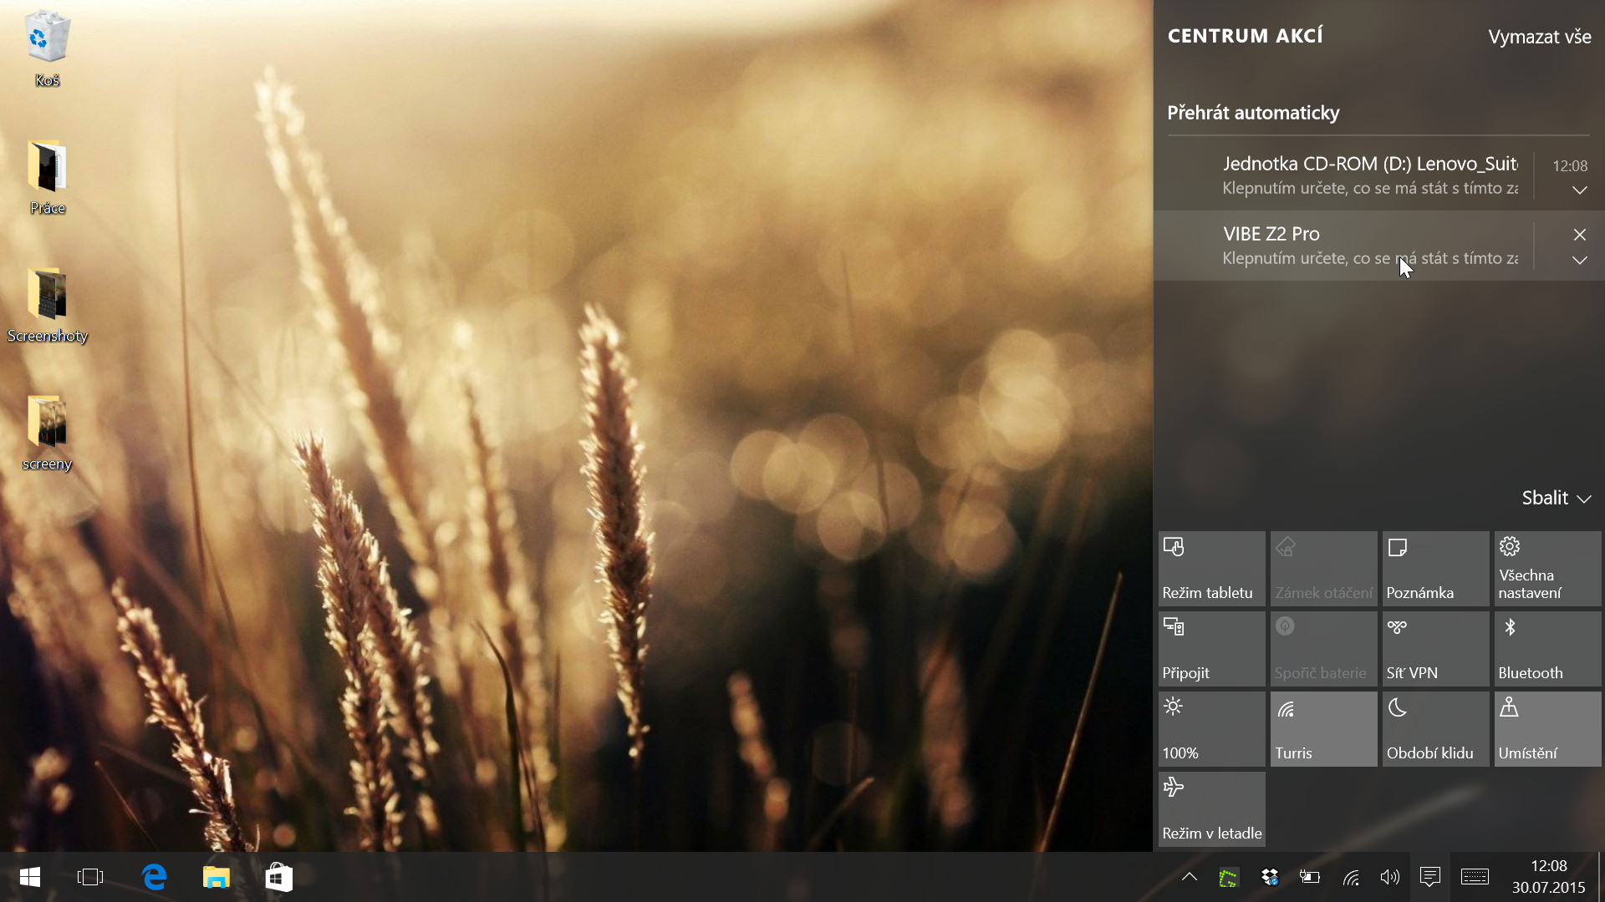The height and width of the screenshot is (902, 1605).
Task: Open File Explorer from the taskbar
Action: [217, 877]
